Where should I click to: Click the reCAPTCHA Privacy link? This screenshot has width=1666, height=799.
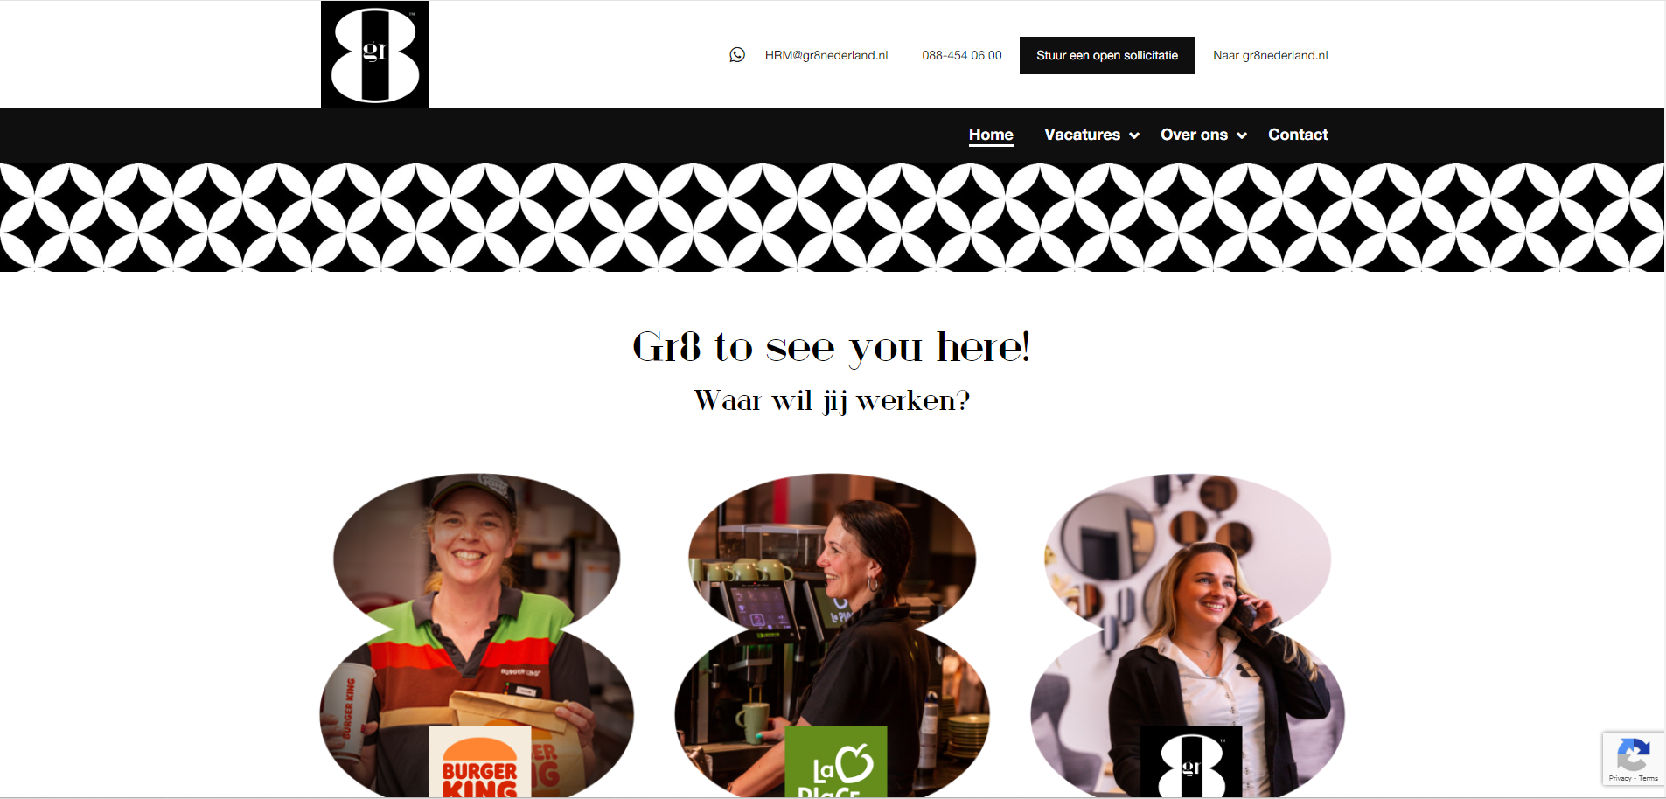pos(1620,778)
